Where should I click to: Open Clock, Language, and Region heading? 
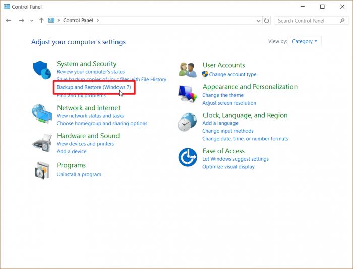[x=245, y=115]
